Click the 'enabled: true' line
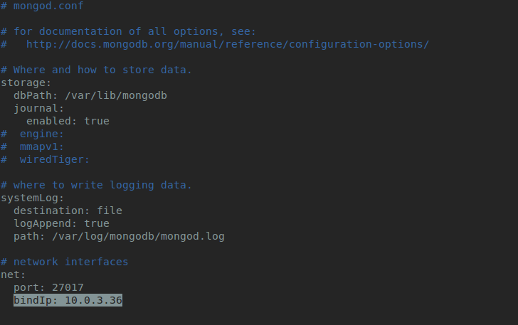Image resolution: width=518 pixels, height=325 pixels. coord(68,121)
